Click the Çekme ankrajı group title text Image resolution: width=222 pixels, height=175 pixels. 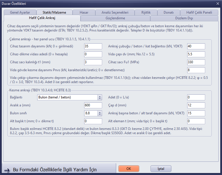pos(50,39)
